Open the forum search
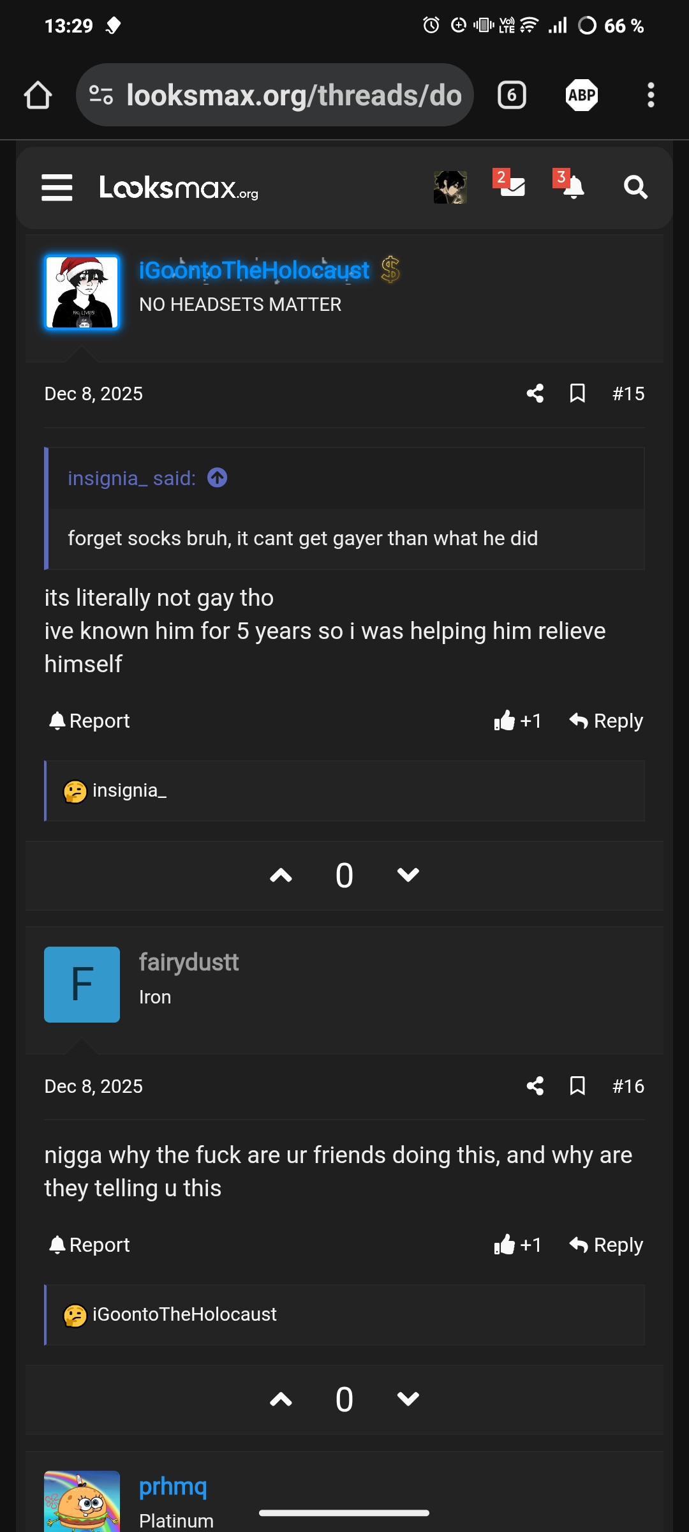The image size is (689, 1532). click(x=634, y=188)
